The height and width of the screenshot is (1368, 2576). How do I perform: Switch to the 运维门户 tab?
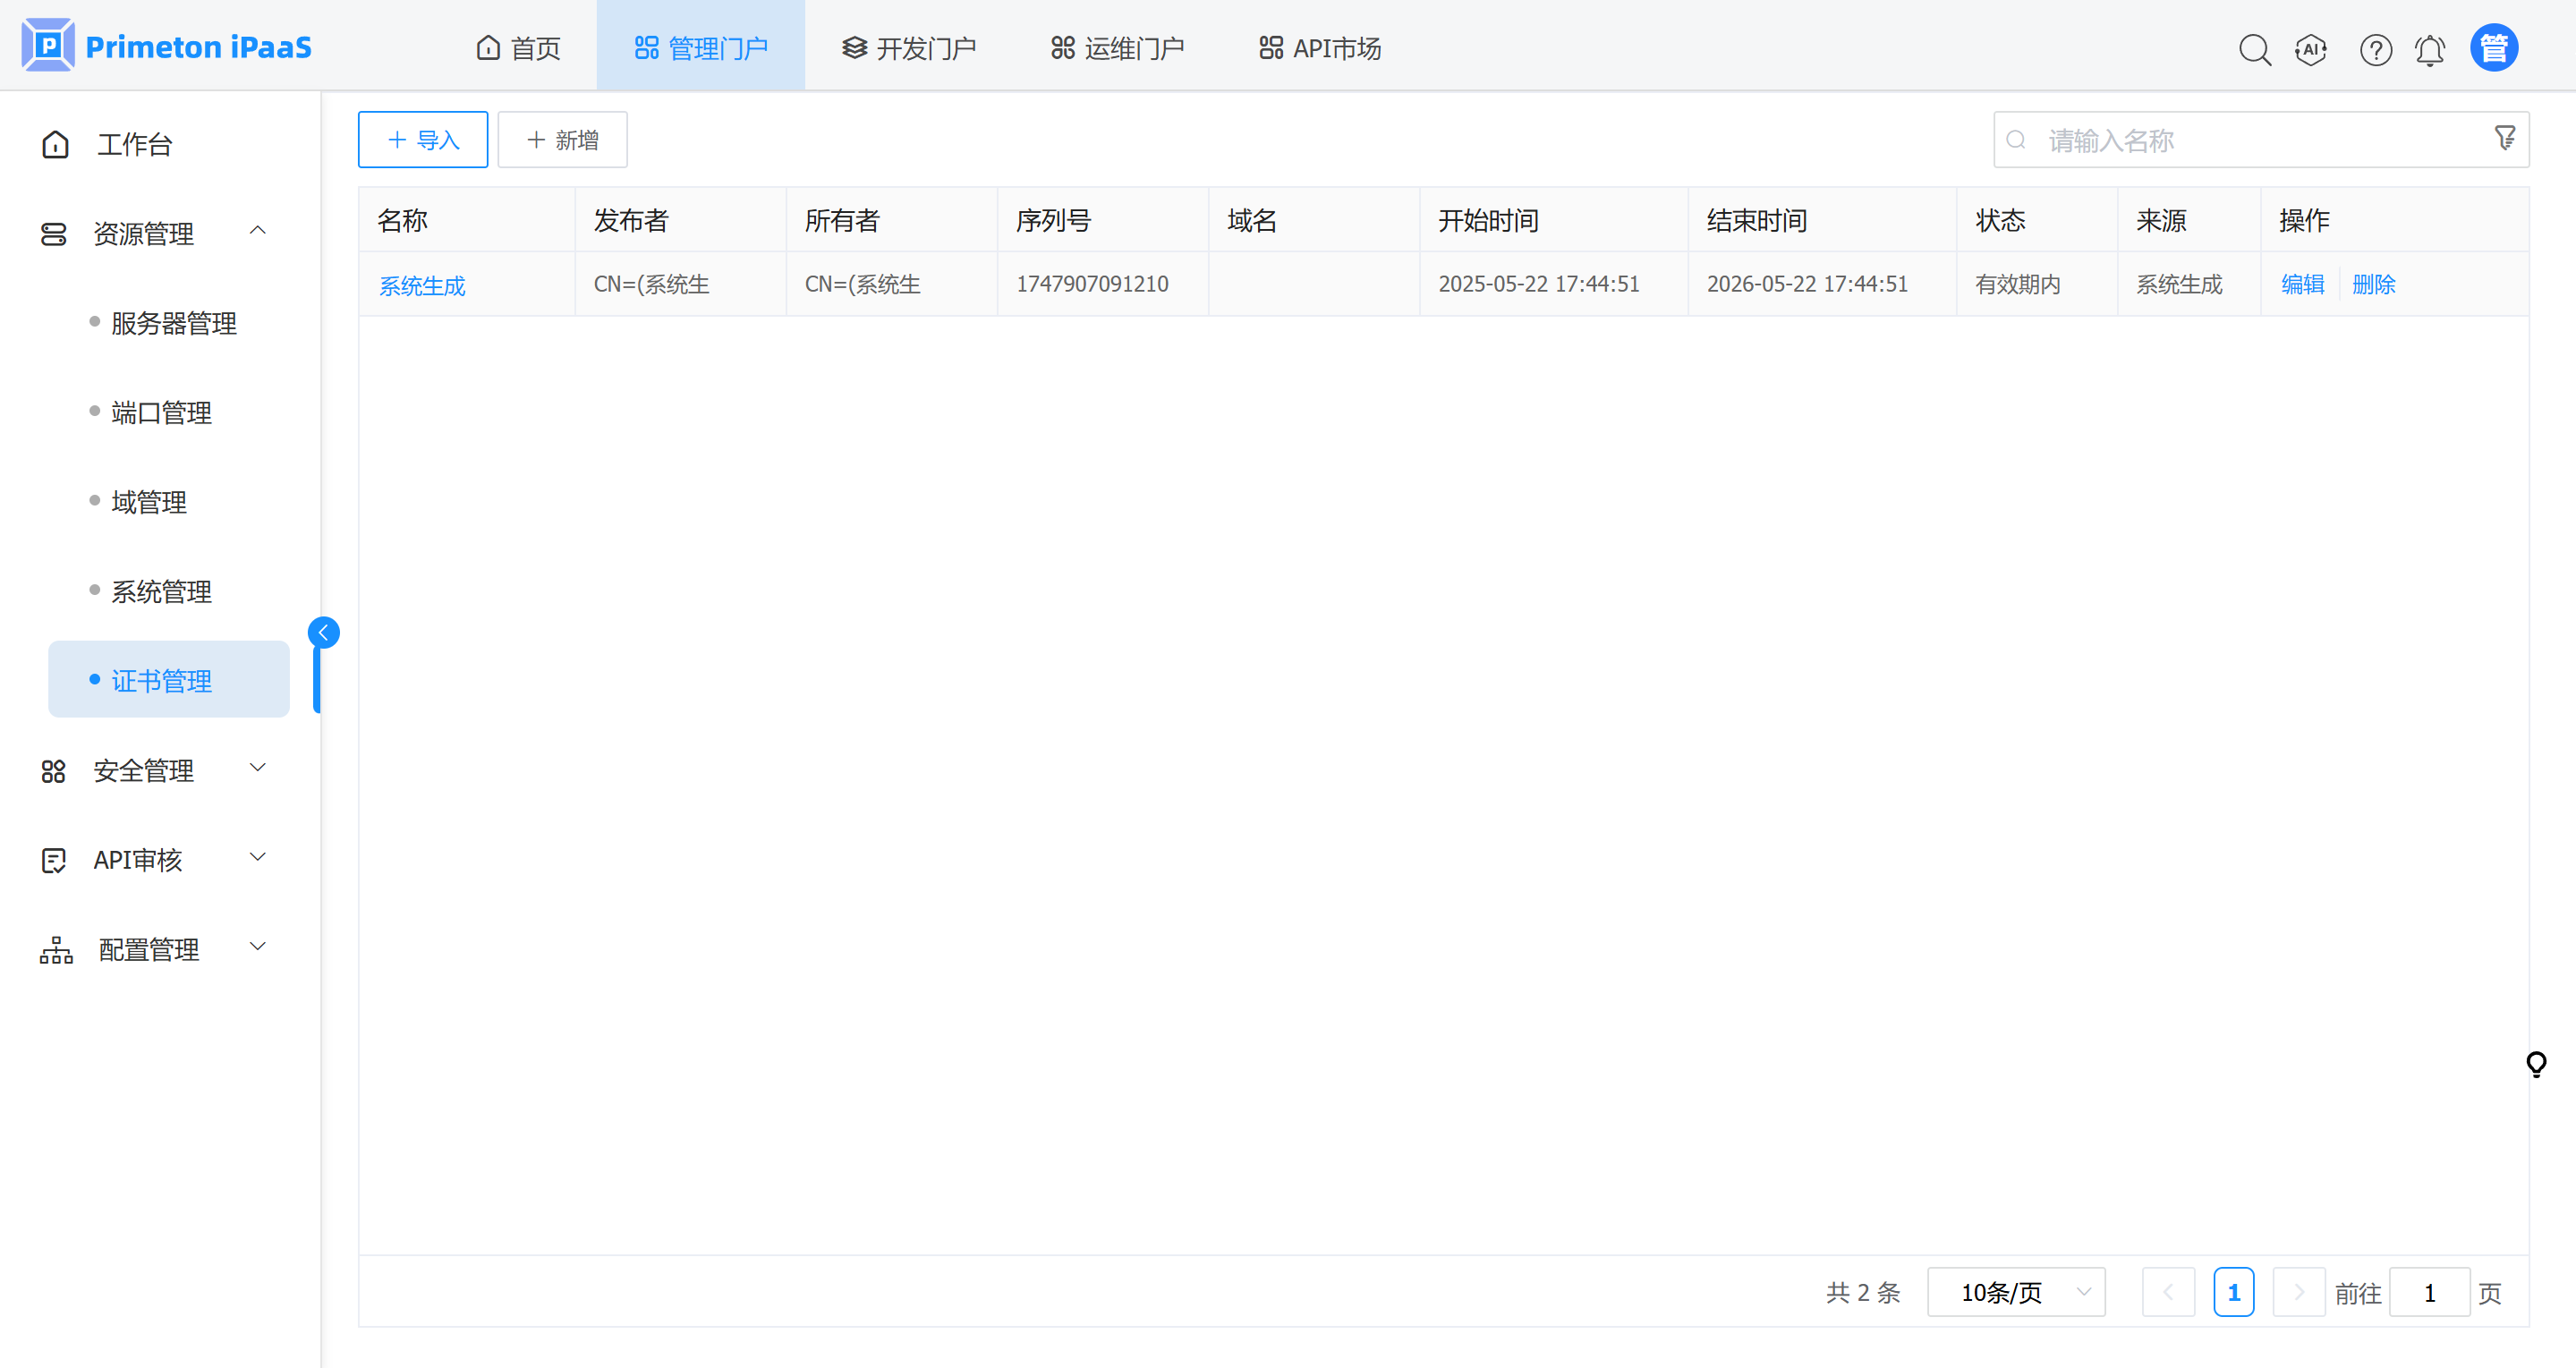1117,48
